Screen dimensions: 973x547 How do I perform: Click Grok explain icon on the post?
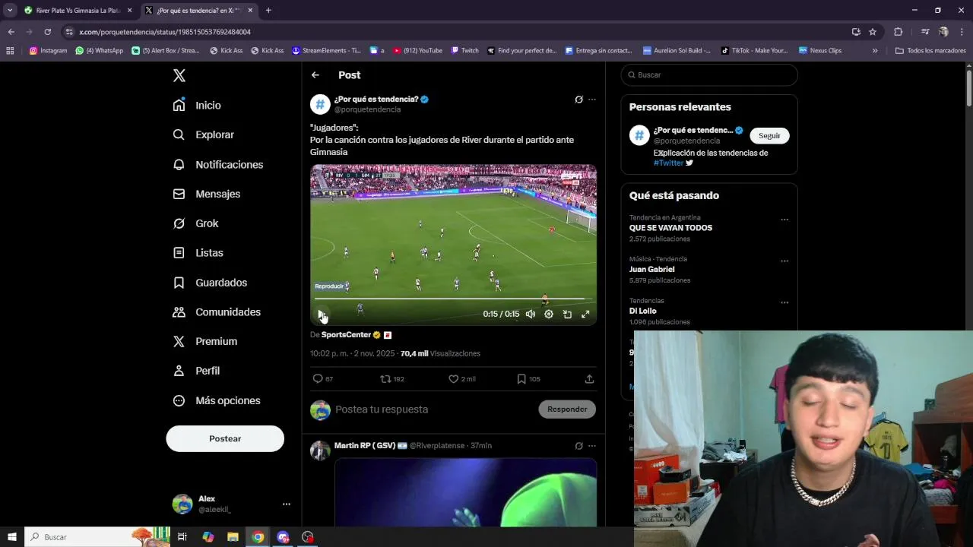[x=578, y=100]
